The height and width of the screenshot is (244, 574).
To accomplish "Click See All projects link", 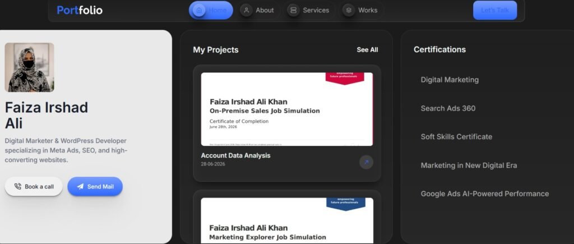I will point(368,50).
